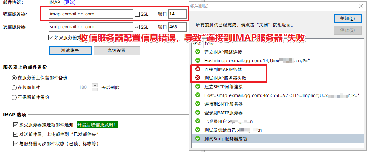Click the red error icon beside 测试IMAP服务器失败

[198, 78]
